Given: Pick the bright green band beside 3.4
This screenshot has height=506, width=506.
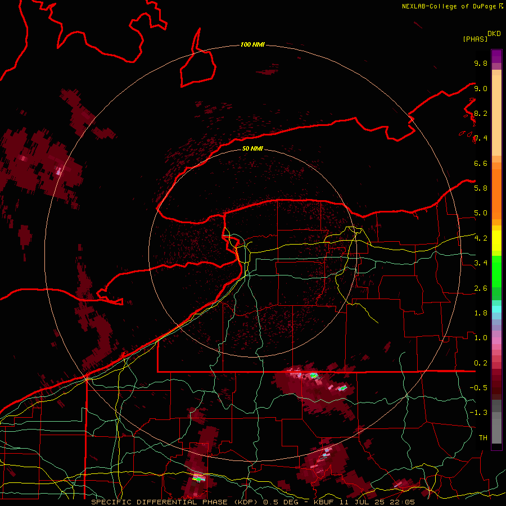Looking at the screenshot, I should pyautogui.click(x=496, y=271).
